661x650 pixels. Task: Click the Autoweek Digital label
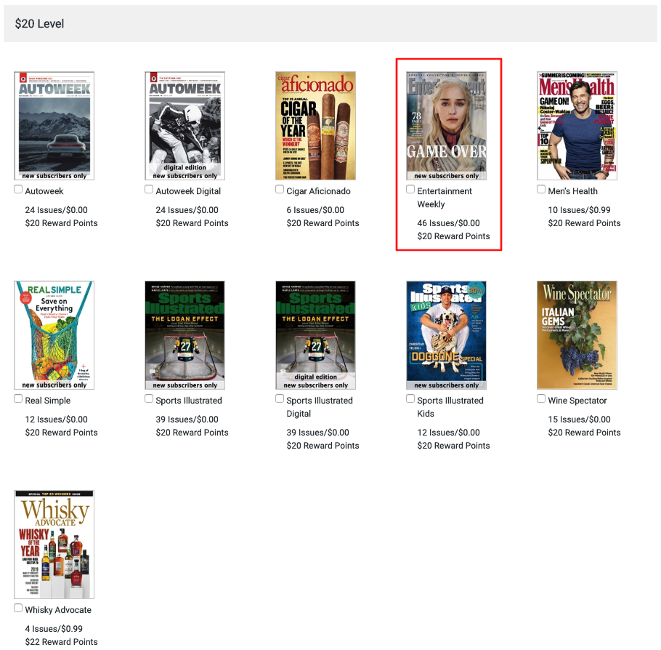188,191
